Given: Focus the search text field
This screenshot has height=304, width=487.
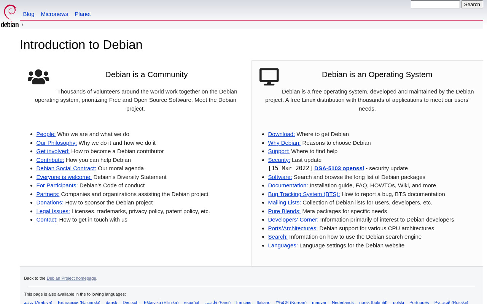Looking at the screenshot, I should (435, 5).
